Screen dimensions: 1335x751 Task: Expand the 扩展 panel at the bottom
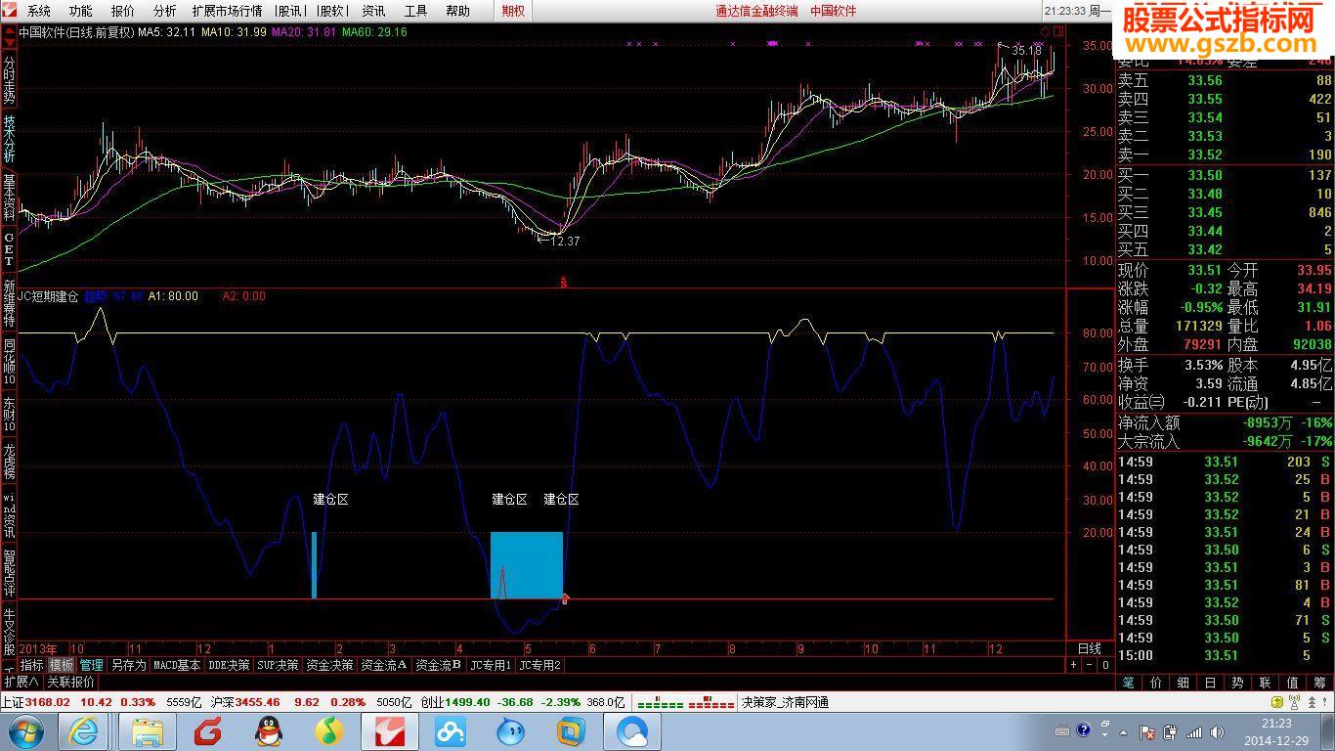(22, 682)
